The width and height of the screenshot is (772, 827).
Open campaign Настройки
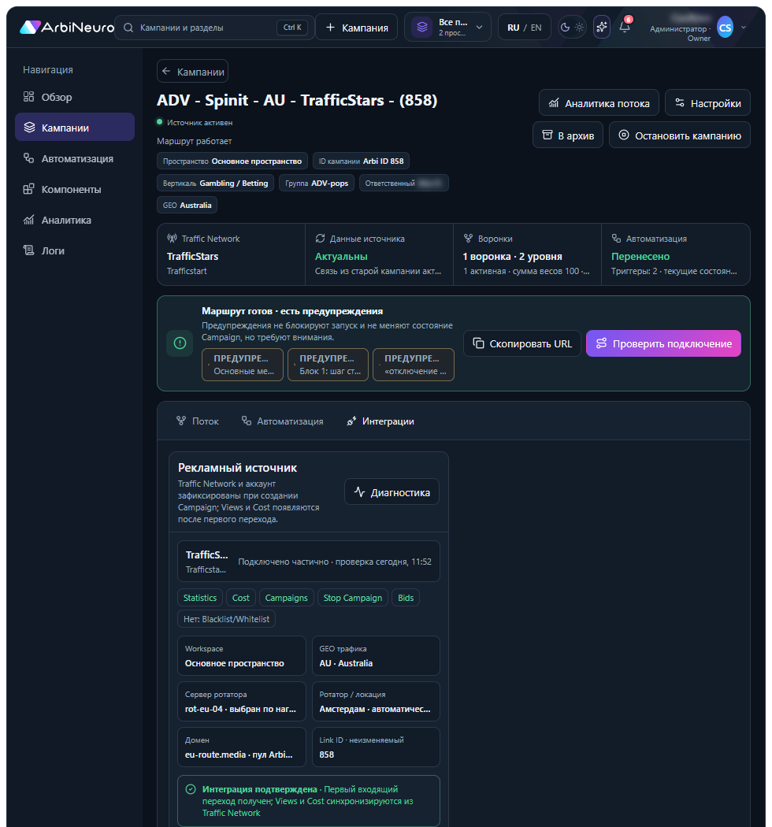(707, 103)
